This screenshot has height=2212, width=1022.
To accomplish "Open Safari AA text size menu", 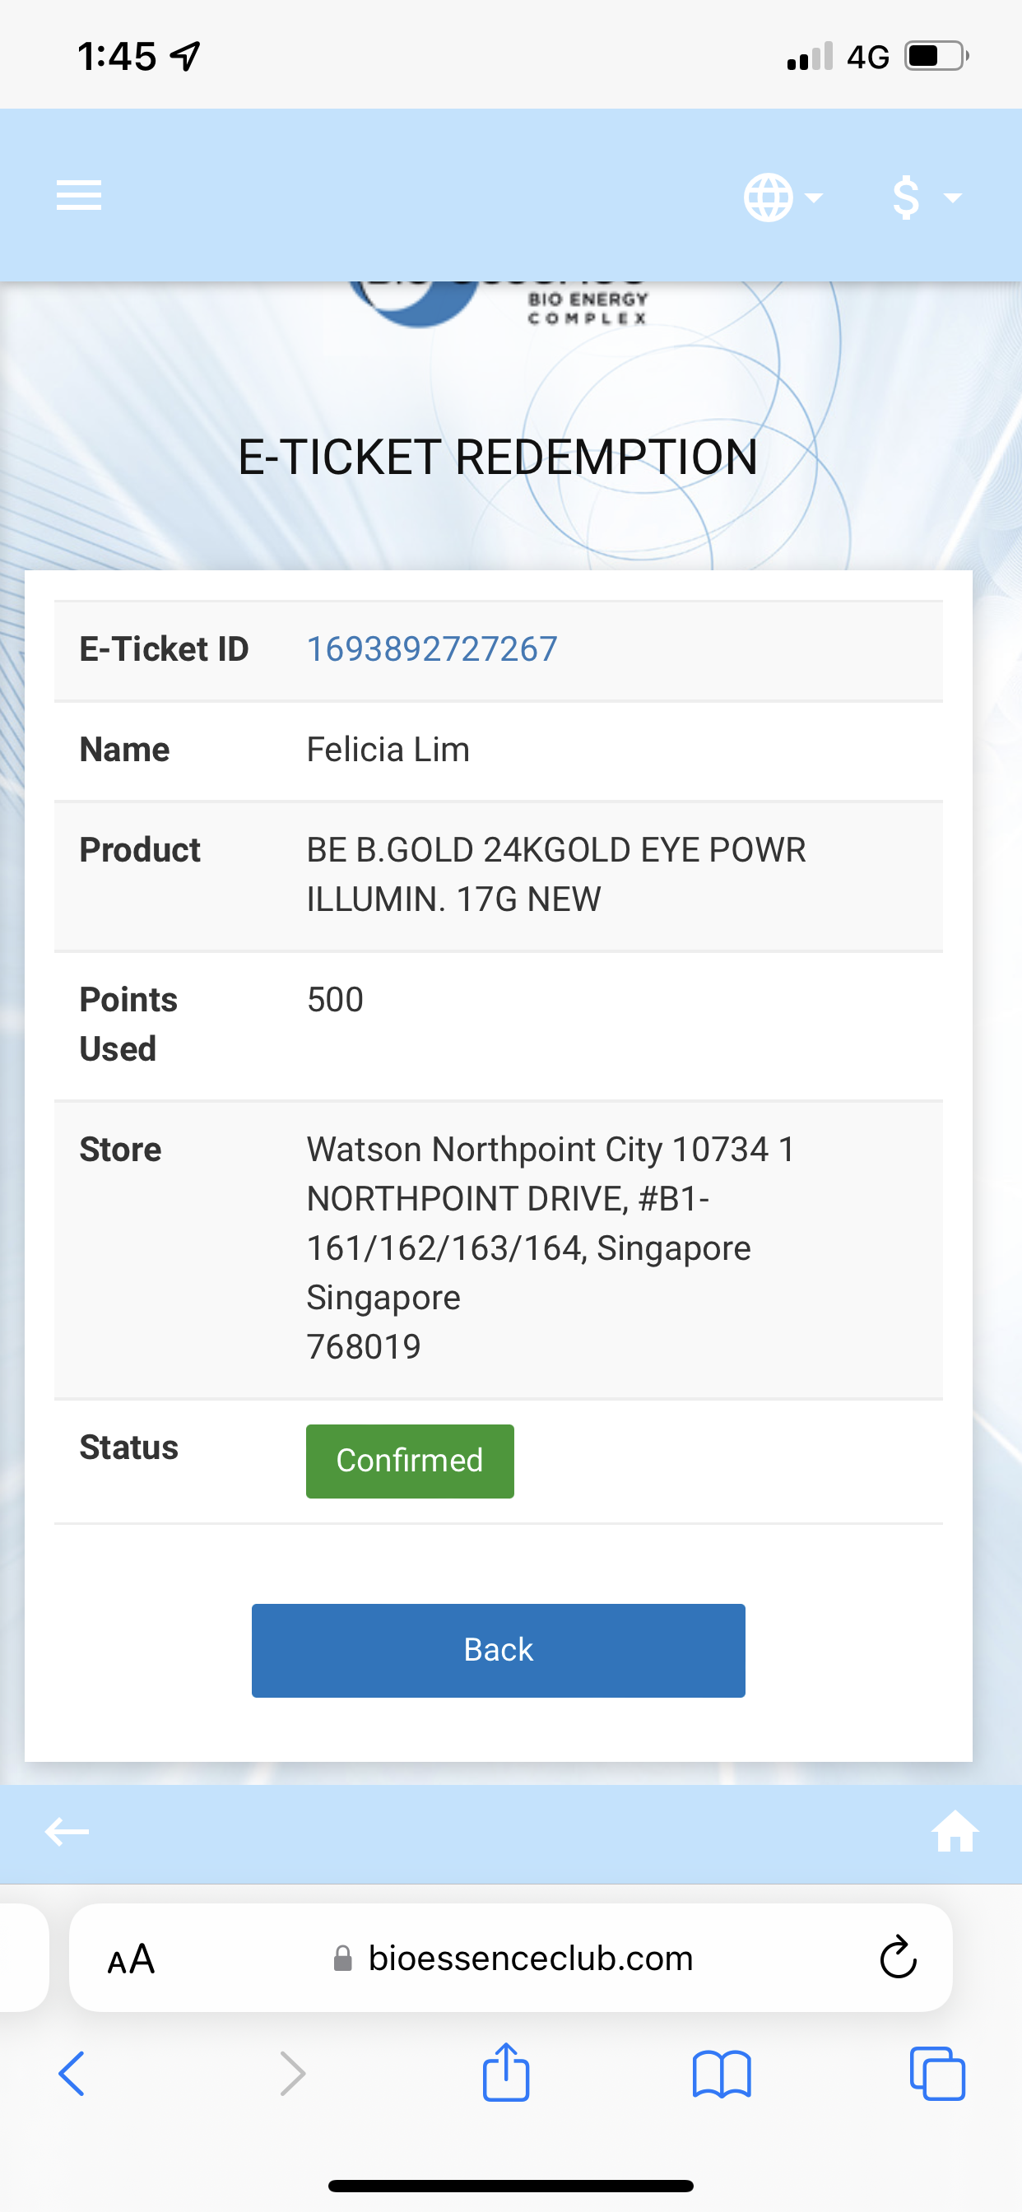I will (132, 1959).
